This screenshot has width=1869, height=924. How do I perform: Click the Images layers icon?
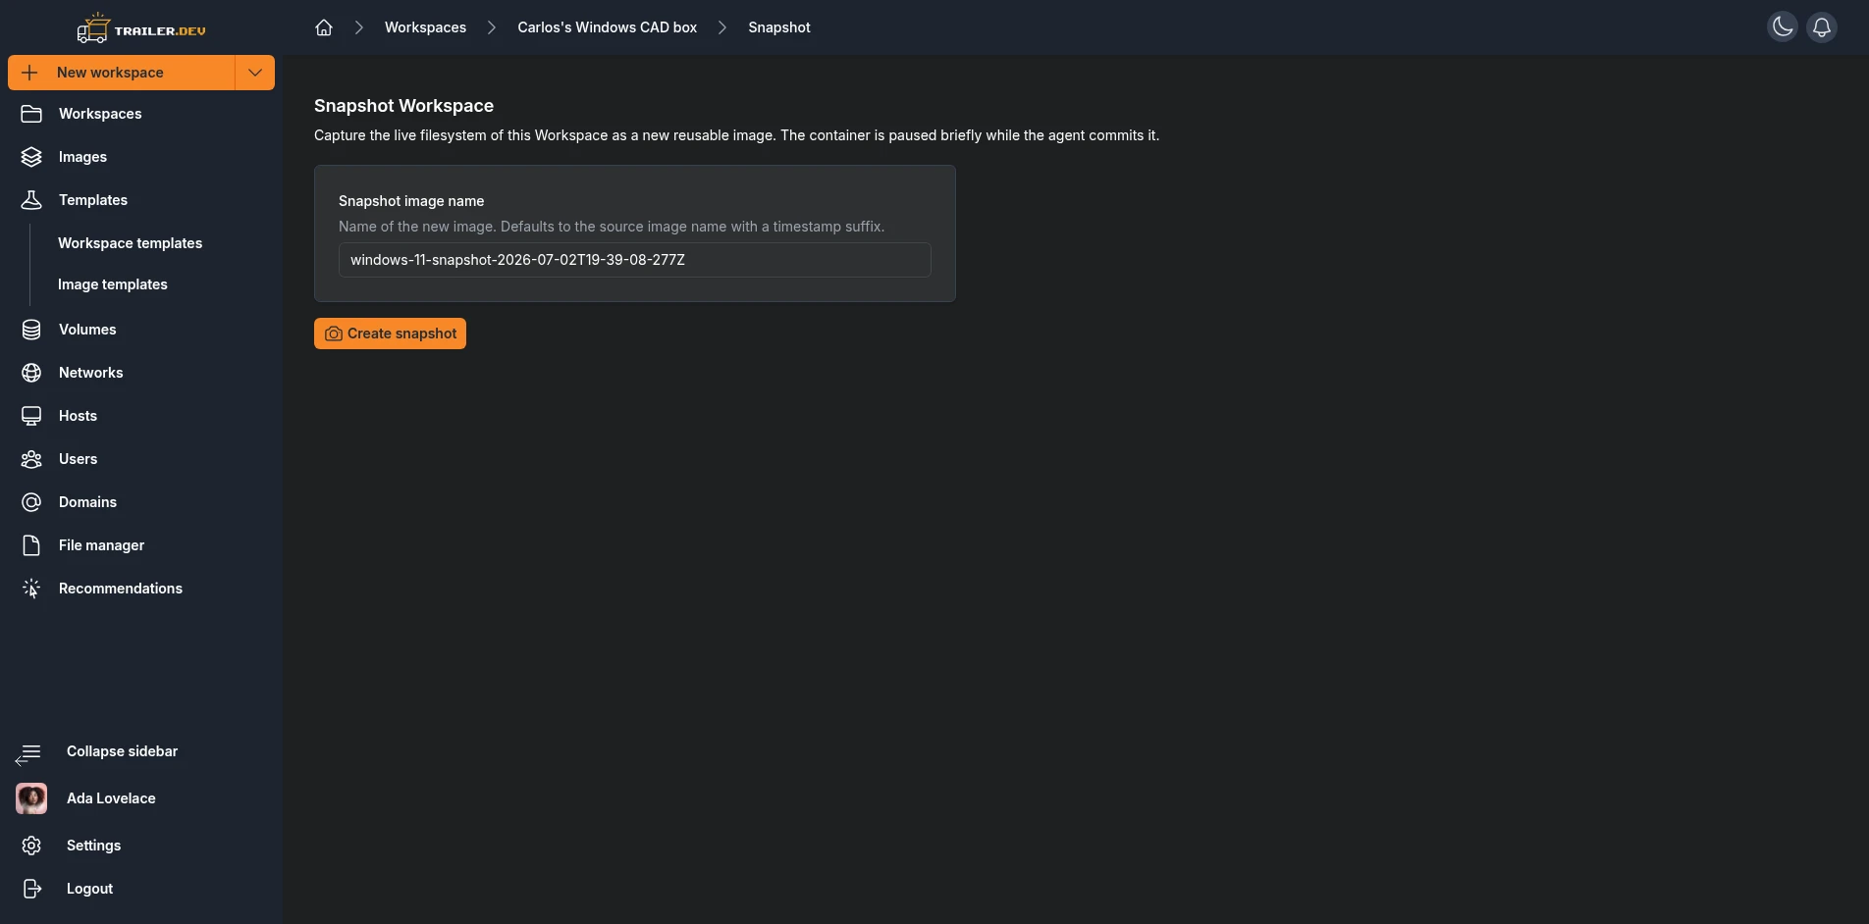pyautogui.click(x=31, y=157)
